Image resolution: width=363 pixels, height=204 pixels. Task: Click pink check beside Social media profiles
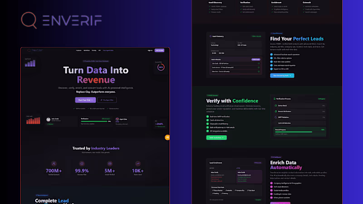coord(271,190)
